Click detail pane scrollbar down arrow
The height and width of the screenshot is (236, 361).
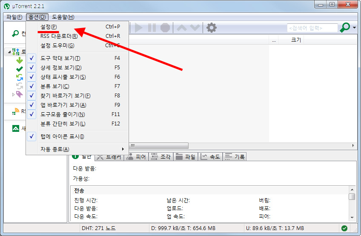[x=352, y=217]
